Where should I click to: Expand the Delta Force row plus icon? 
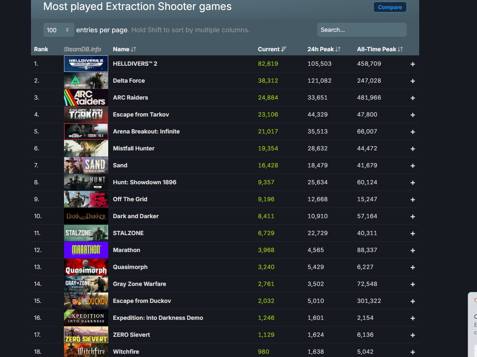pos(413,81)
